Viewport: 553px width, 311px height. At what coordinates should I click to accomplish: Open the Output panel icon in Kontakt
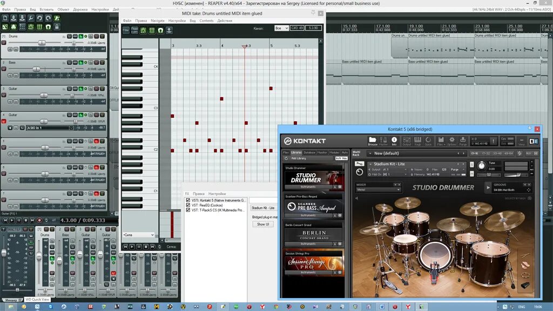(407, 141)
